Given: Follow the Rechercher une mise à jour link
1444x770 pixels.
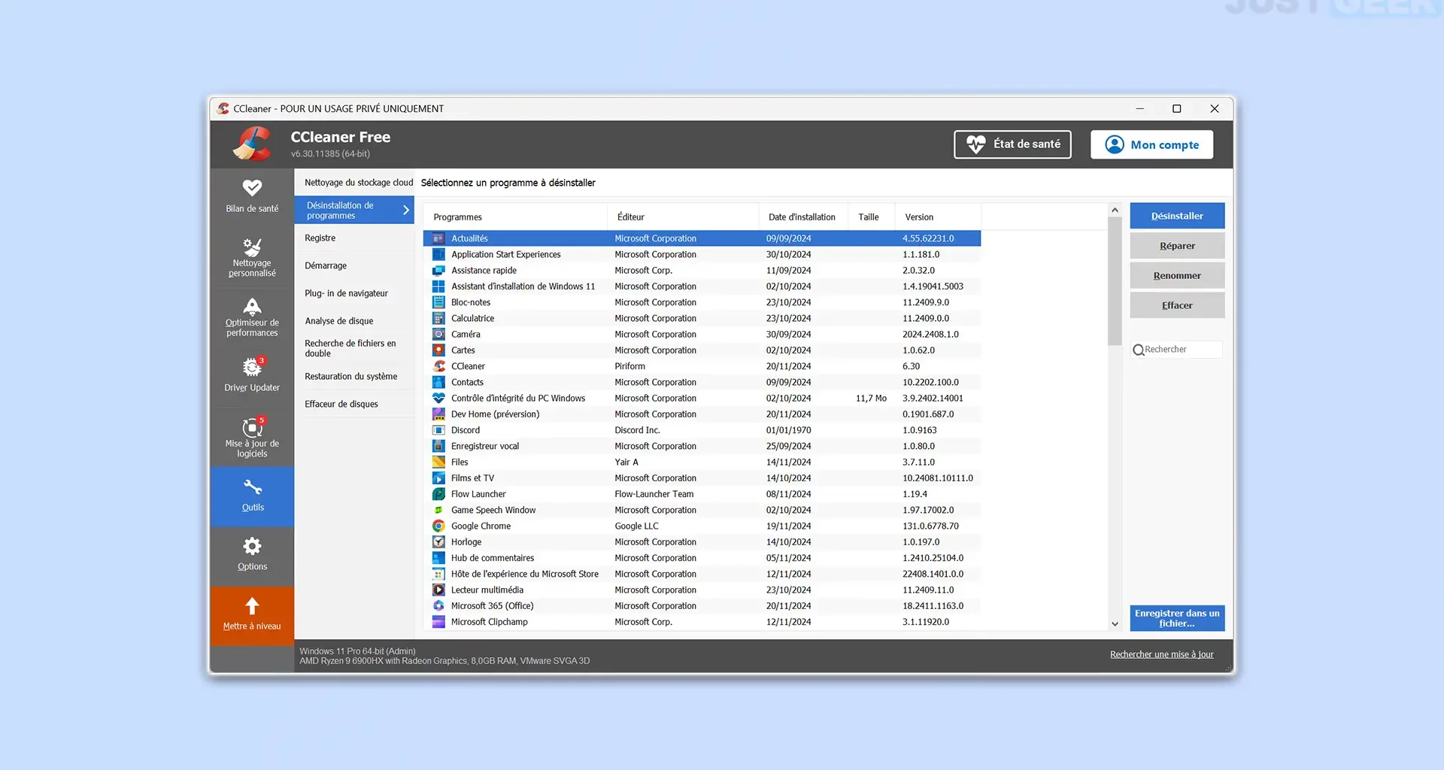Looking at the screenshot, I should coord(1161,655).
